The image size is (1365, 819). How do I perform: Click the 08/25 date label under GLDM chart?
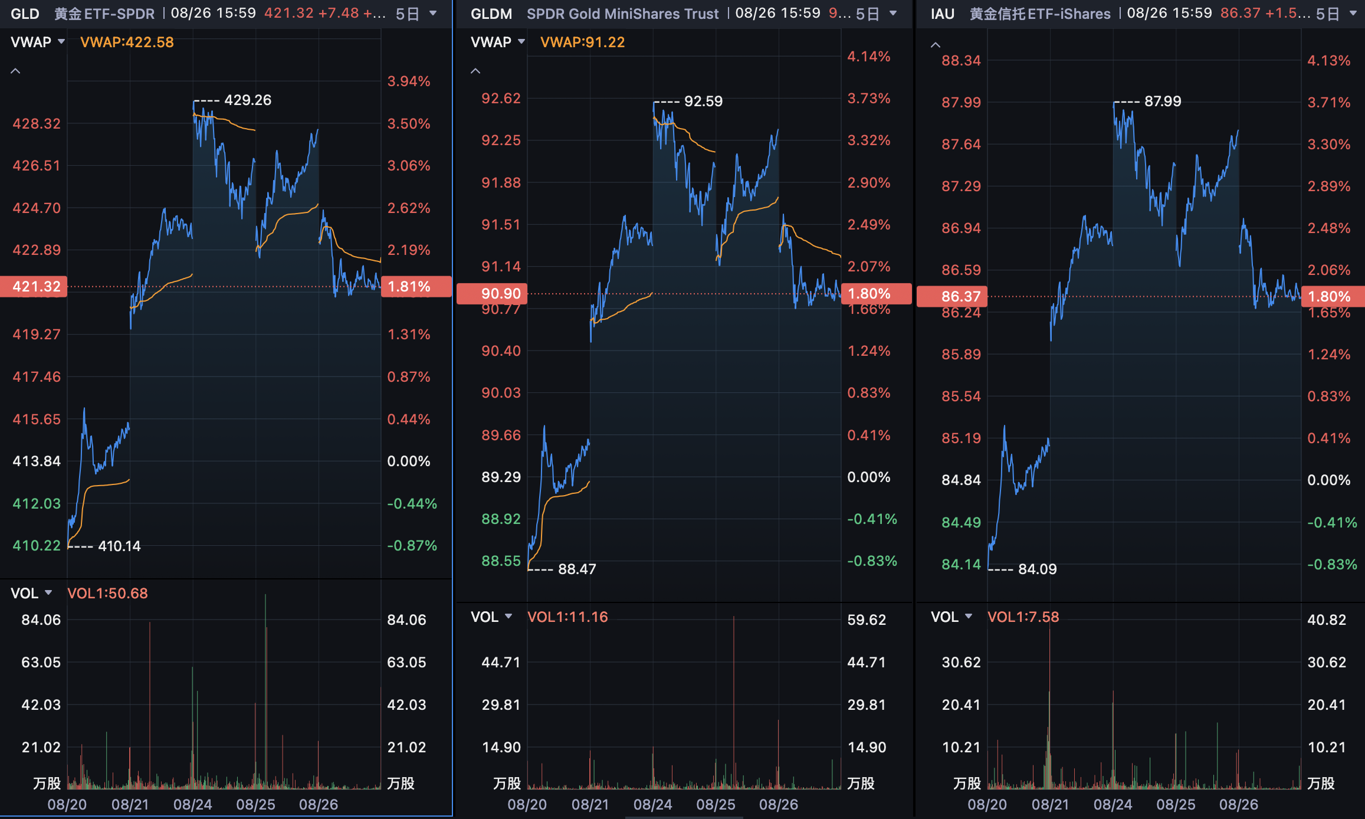[x=716, y=804]
